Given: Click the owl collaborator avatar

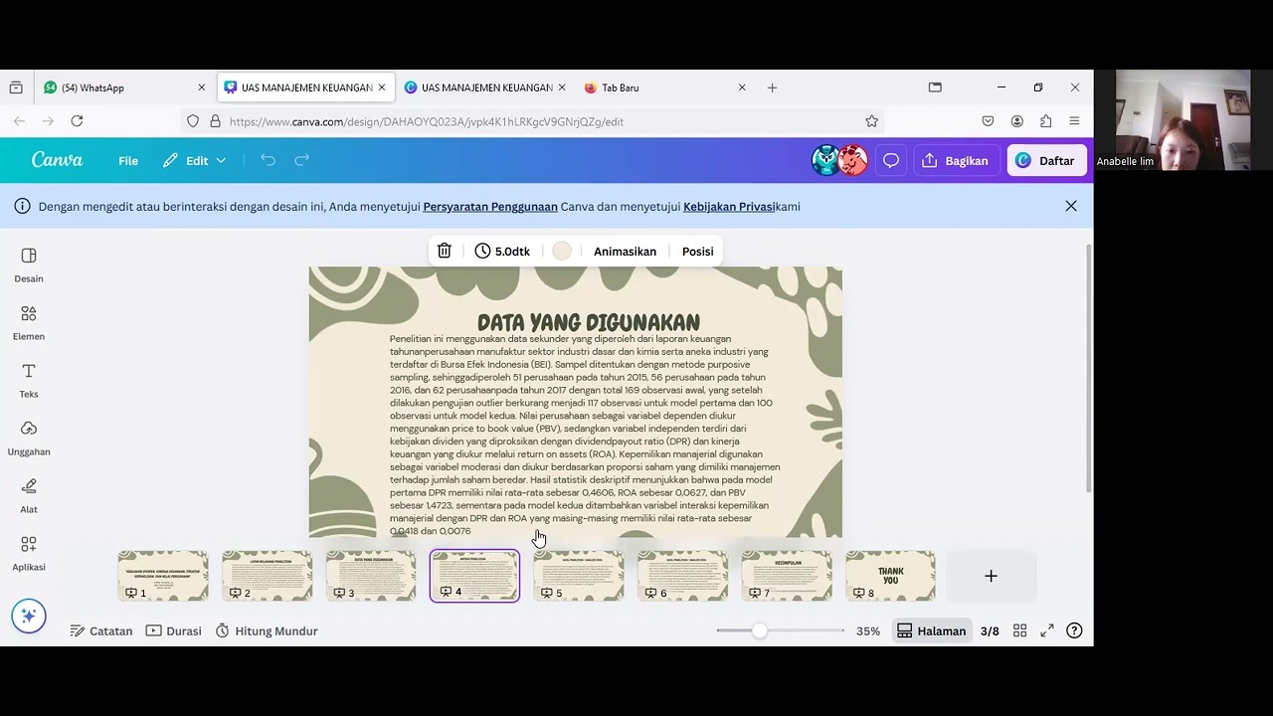Looking at the screenshot, I should (x=825, y=160).
